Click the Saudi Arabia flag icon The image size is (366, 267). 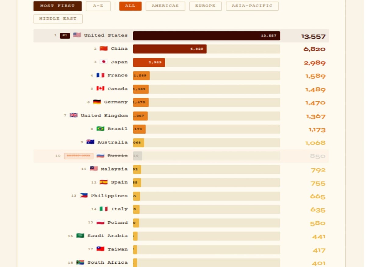(80, 236)
